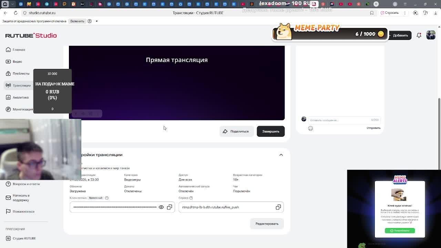Close the malware protection warning bar
This screenshot has width=441, height=248.
point(96,21)
